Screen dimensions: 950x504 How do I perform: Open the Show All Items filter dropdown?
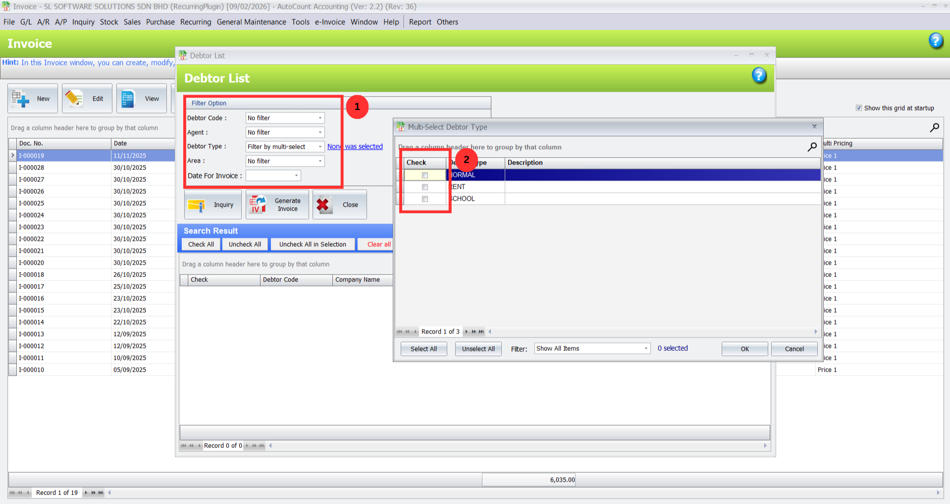(x=645, y=348)
